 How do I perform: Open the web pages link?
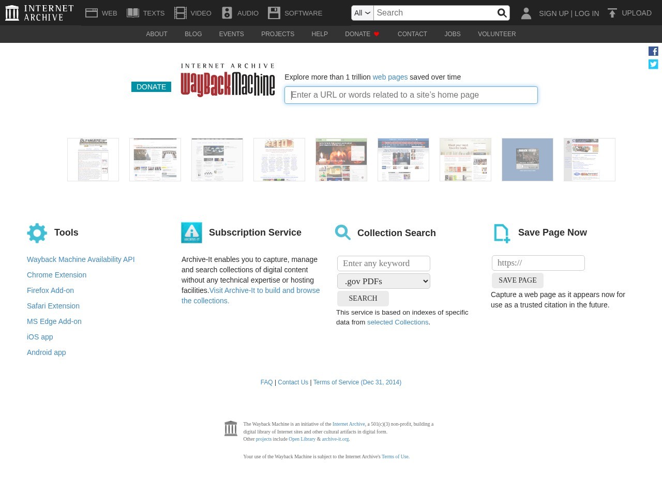pos(390,77)
